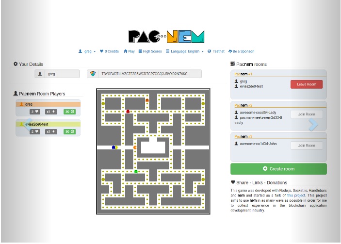Click the Create room button
341x244 pixels.
pos(278,169)
